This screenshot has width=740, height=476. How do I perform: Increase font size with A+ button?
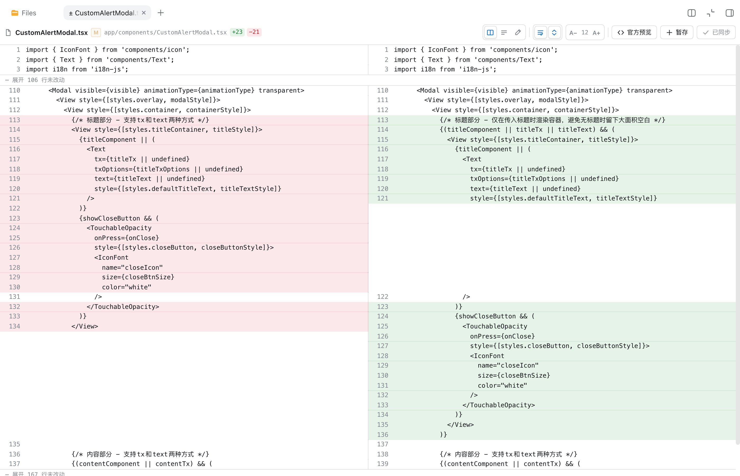click(x=596, y=33)
